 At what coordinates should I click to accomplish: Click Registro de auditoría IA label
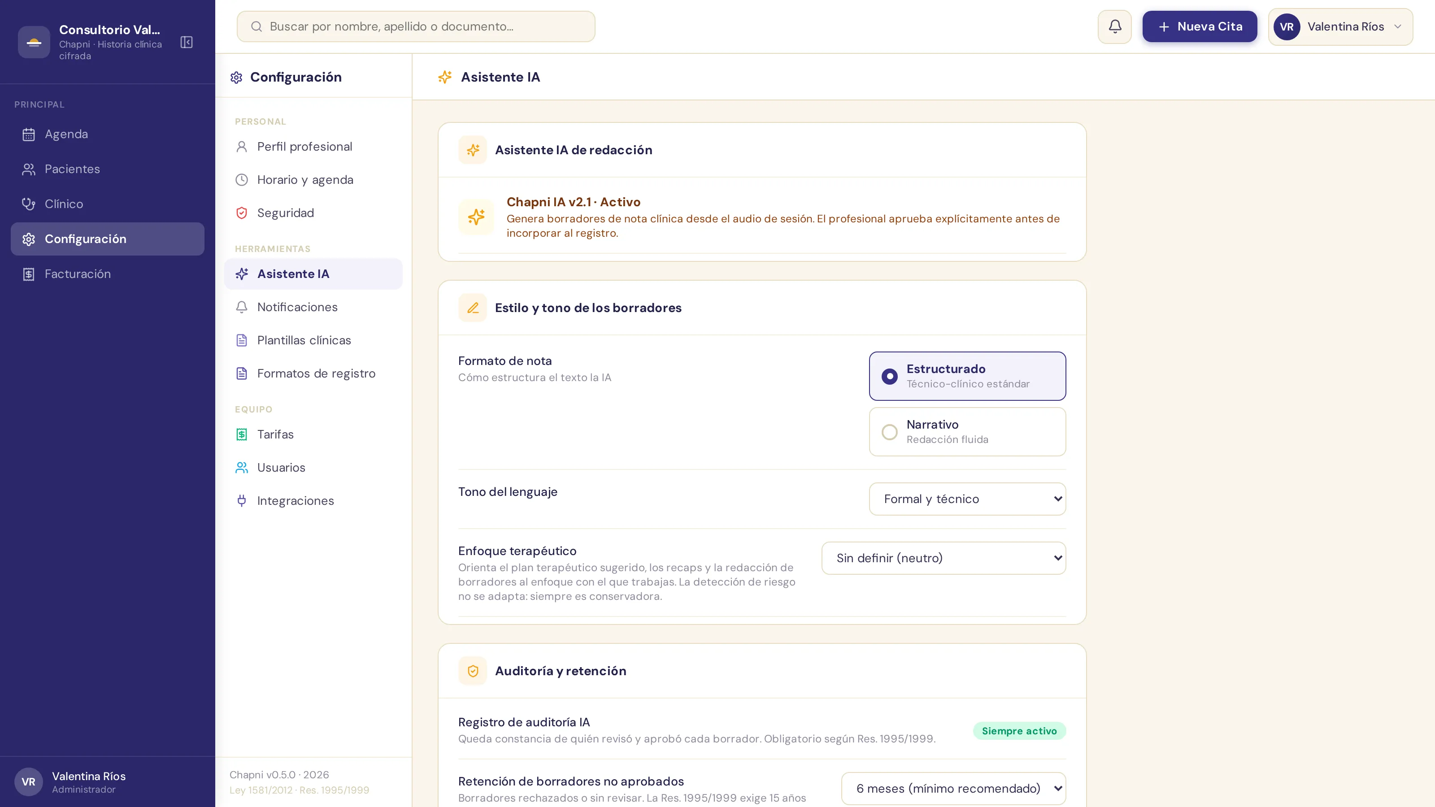pos(524,722)
